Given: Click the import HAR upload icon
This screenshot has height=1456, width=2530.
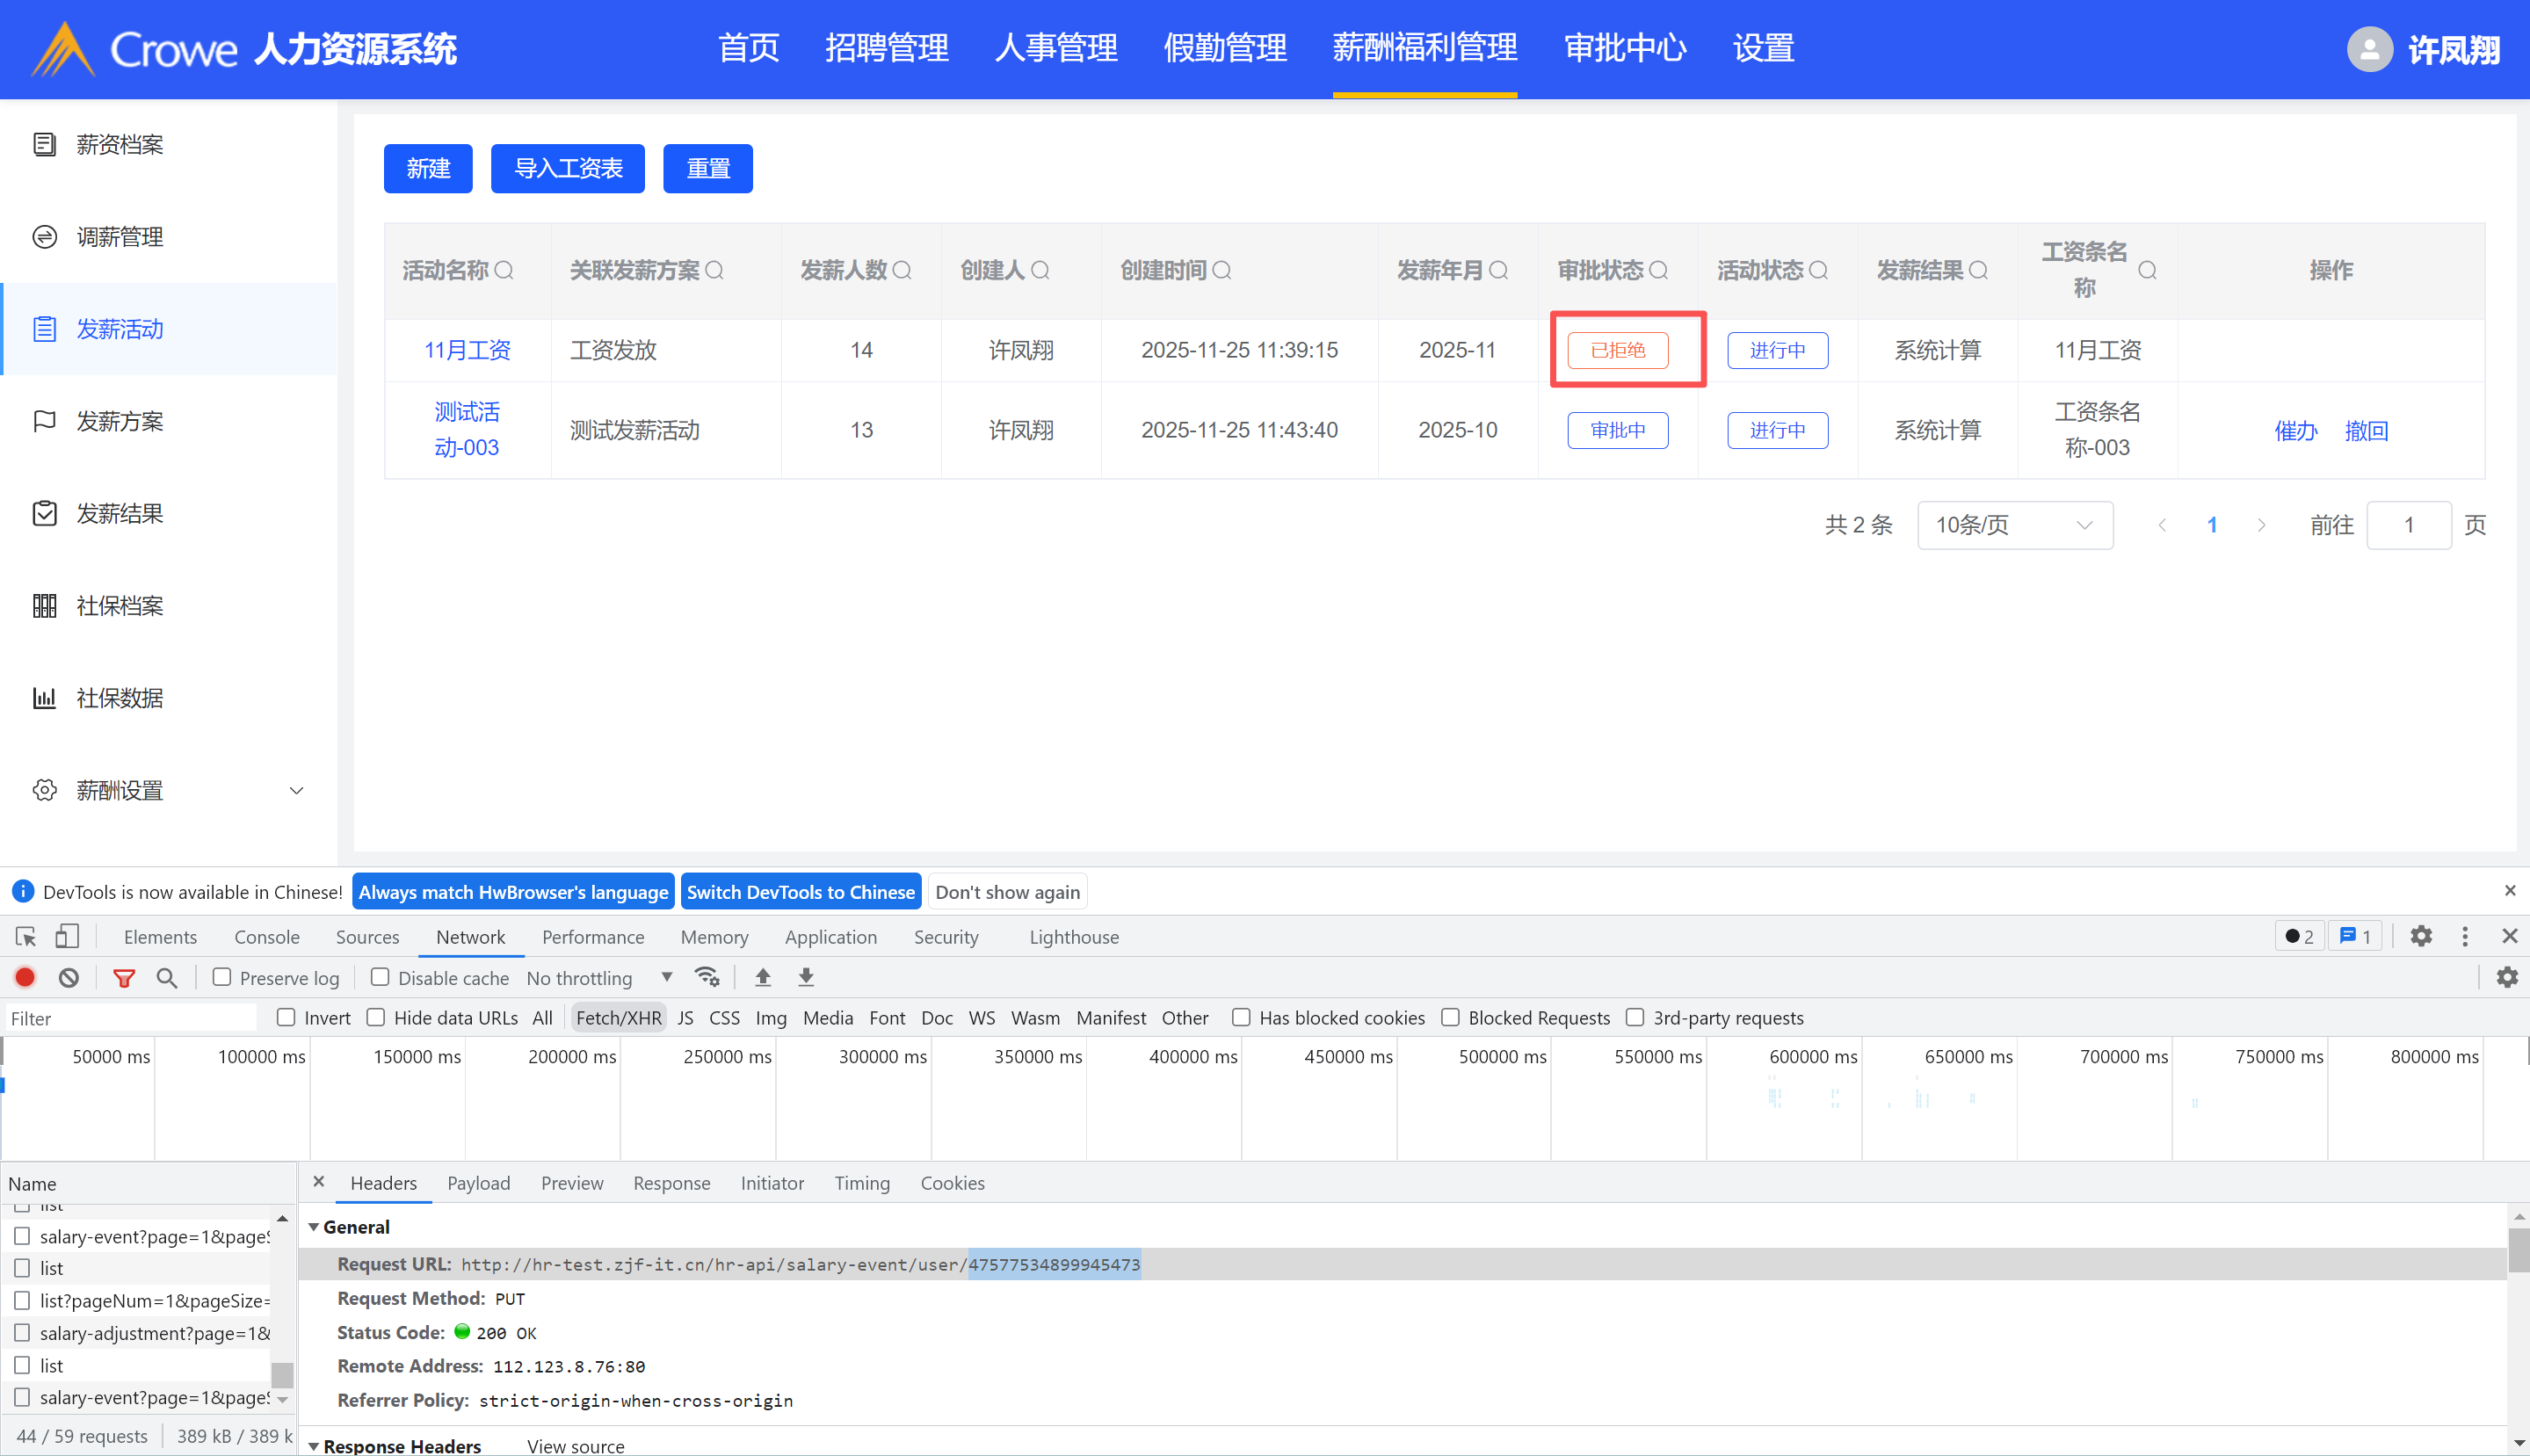Looking at the screenshot, I should (762, 977).
